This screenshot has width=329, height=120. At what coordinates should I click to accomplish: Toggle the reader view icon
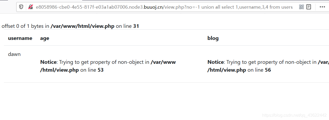309,7
